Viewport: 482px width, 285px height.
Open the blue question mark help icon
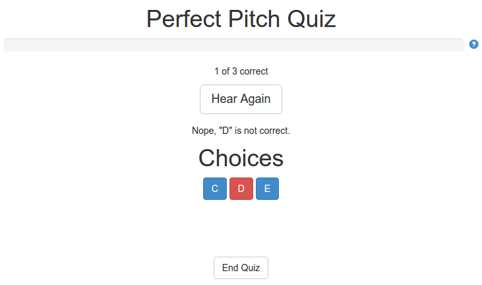[473, 44]
